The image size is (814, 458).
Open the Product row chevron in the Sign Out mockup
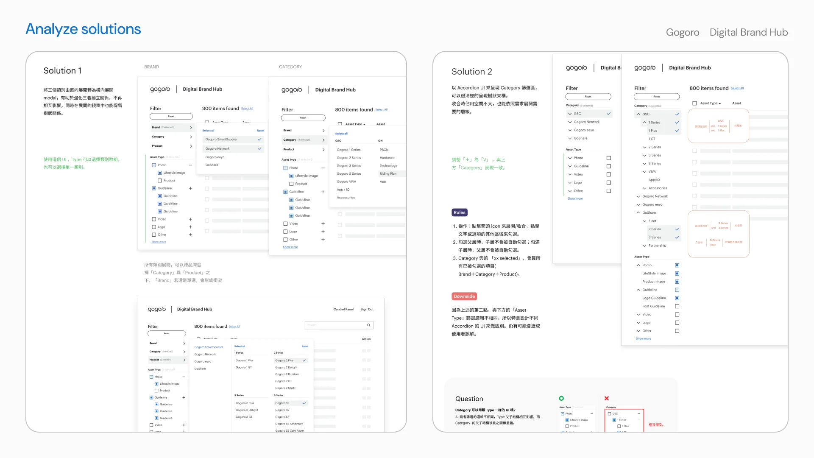click(x=184, y=360)
